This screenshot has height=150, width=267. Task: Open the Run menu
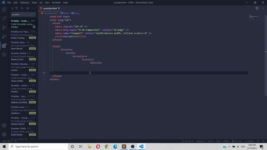[x=47, y=2]
